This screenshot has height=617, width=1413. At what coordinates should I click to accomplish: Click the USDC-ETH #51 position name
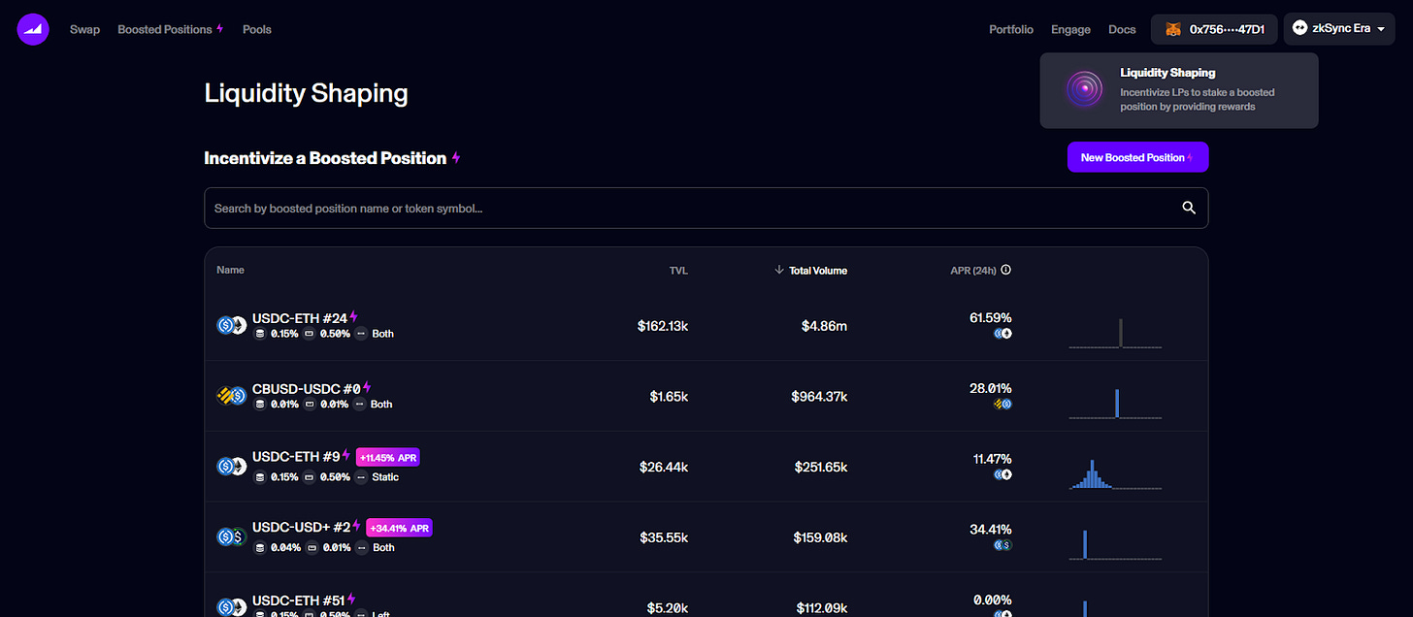[x=300, y=599]
